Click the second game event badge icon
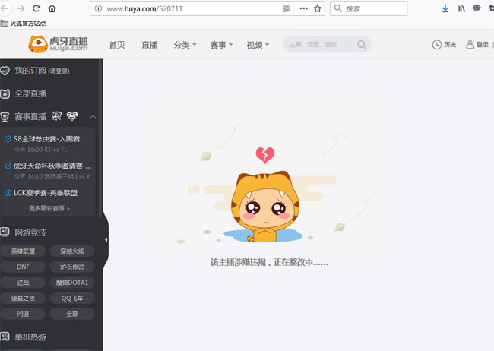Viewport: 494px width, 351px height. pos(72,116)
